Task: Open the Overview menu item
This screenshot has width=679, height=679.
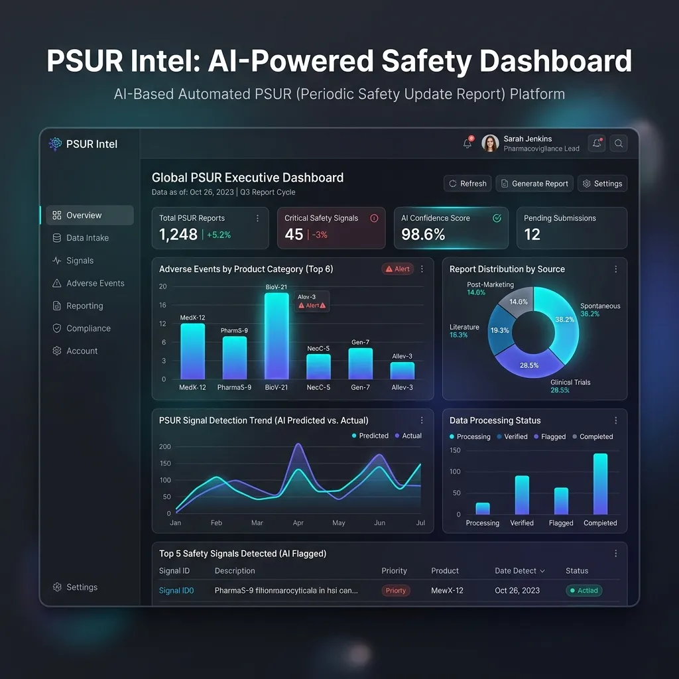Action: [90, 216]
